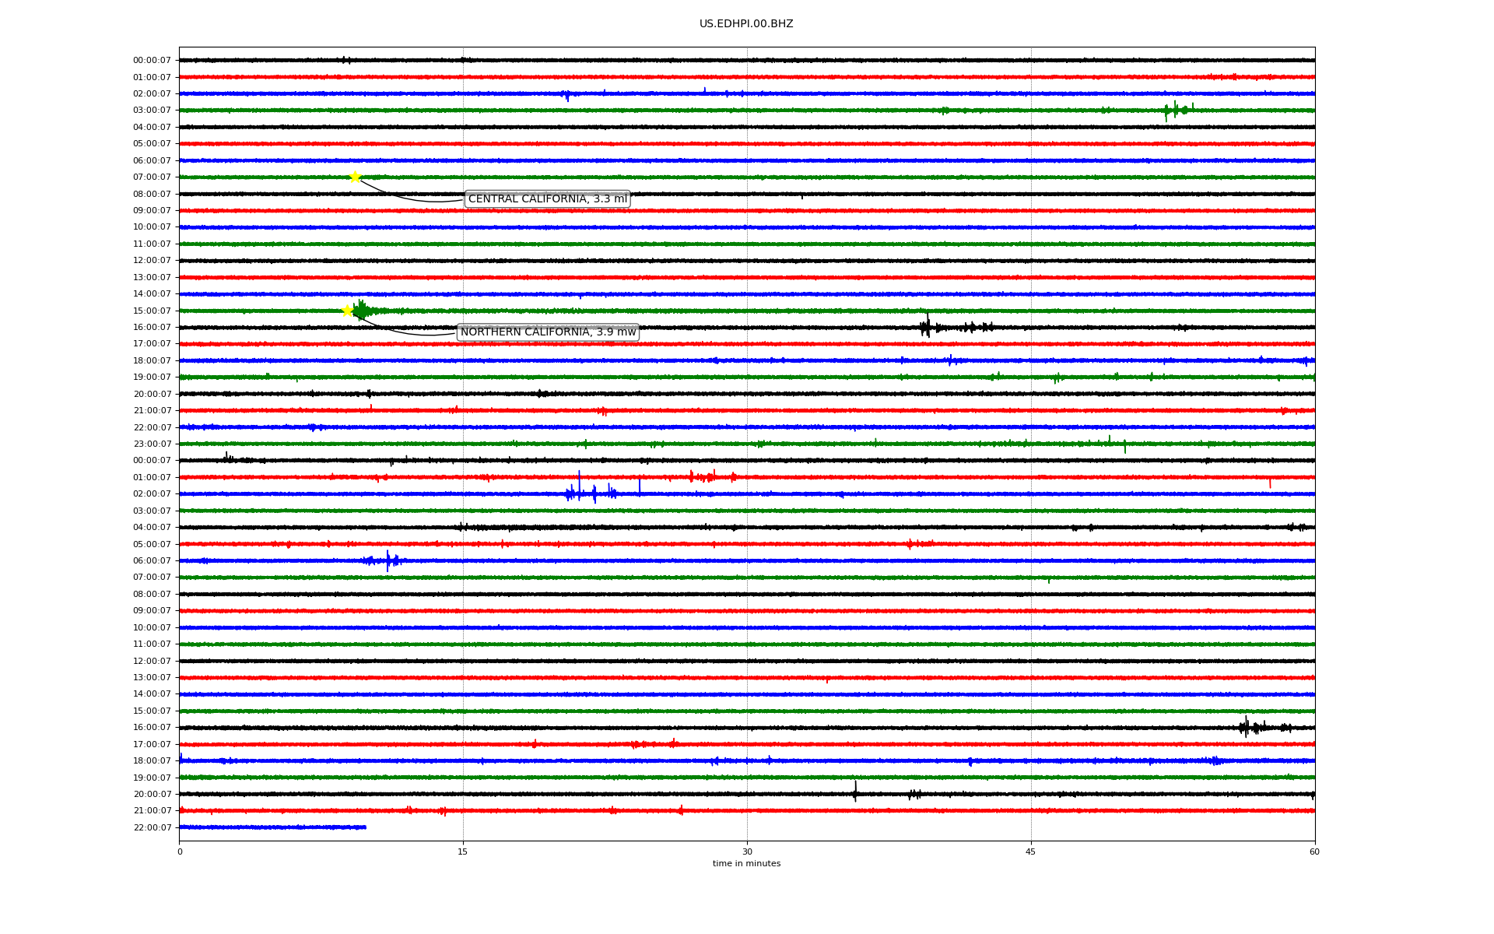This screenshot has height=934, width=1494.
Task: Click the 15 minute tick label
Action: [463, 851]
